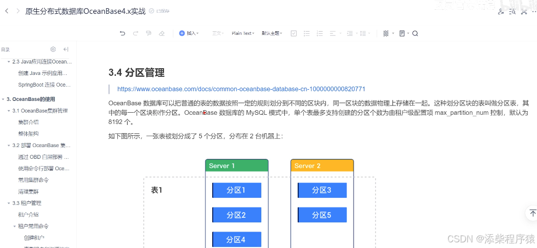
Task: Open the shading style dropdown arrow
Action: coord(393,33)
